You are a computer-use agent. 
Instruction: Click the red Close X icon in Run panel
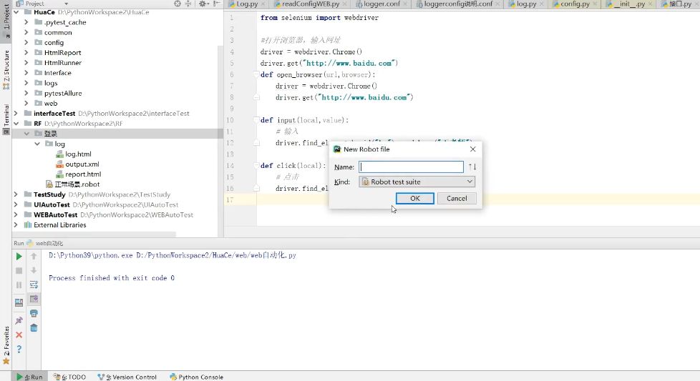click(x=19, y=335)
